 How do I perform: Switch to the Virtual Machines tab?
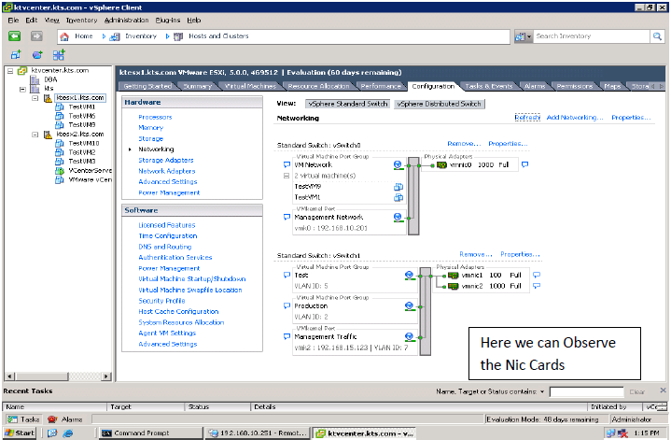click(250, 86)
